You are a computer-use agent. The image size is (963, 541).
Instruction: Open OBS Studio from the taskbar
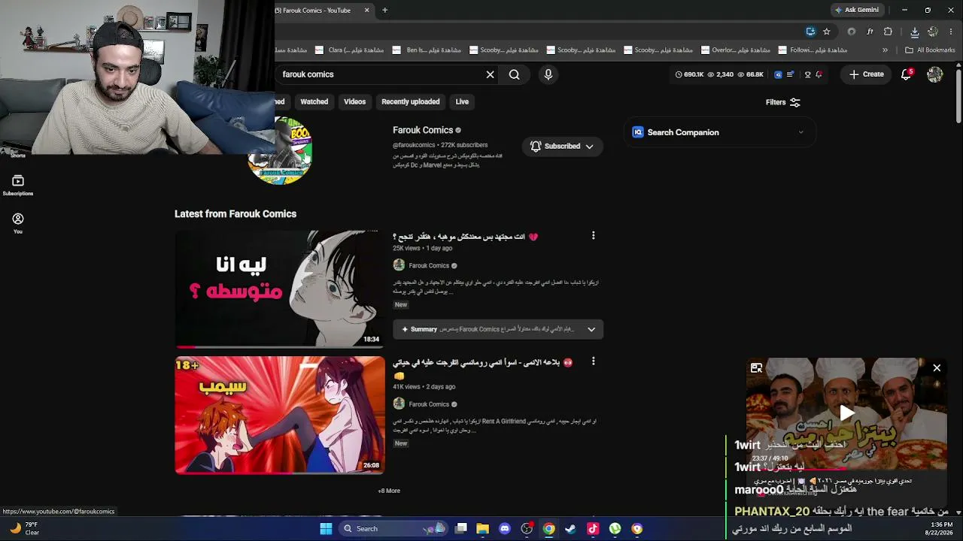[x=527, y=528]
